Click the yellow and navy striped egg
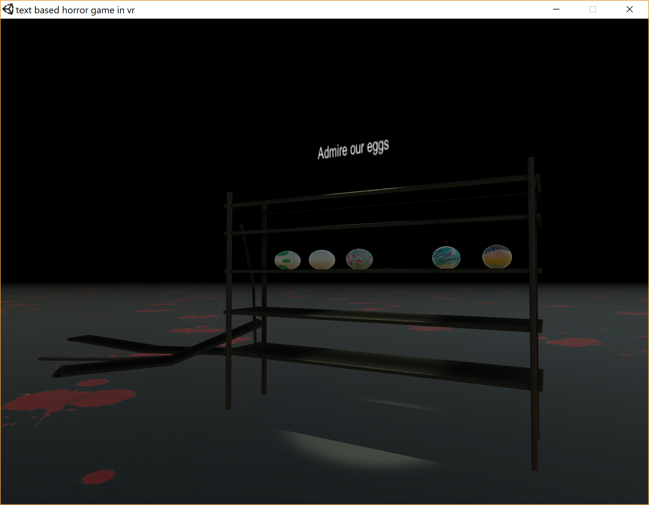Image resolution: width=649 pixels, height=505 pixels. [x=497, y=256]
